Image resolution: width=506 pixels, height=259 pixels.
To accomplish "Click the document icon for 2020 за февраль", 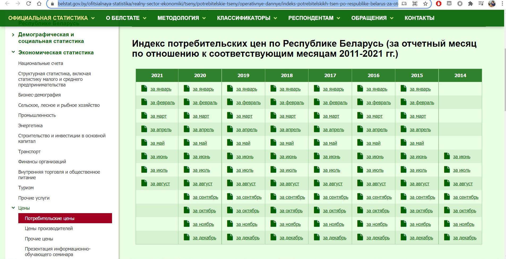I will [x=187, y=102].
